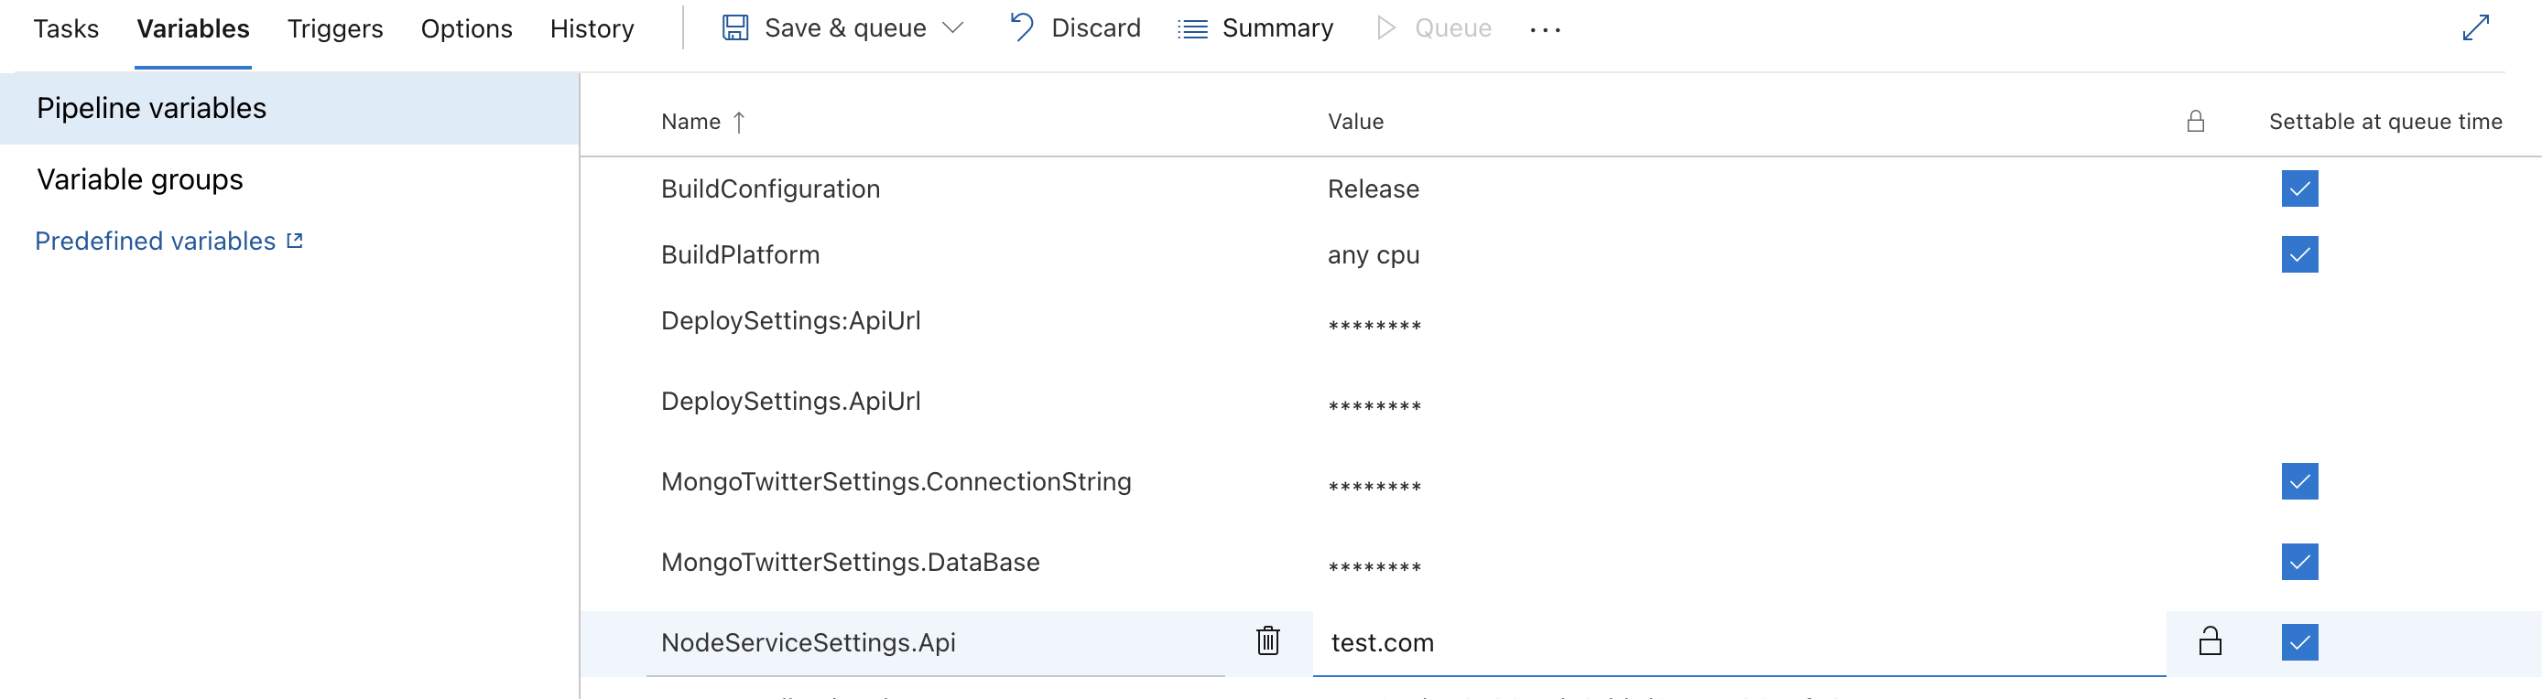Open the Save & queue dropdown chevron
The height and width of the screenshot is (699, 2542).
tap(952, 27)
